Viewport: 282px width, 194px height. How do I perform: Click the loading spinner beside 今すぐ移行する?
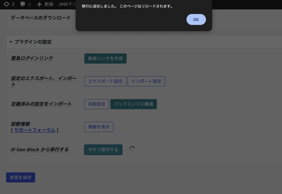click(x=132, y=148)
